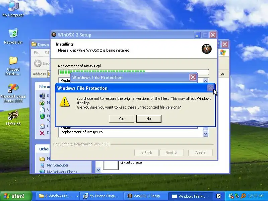The image size is (268, 201).
Task: Click rename file icon in Explorer tasks
Action: pos(42,96)
